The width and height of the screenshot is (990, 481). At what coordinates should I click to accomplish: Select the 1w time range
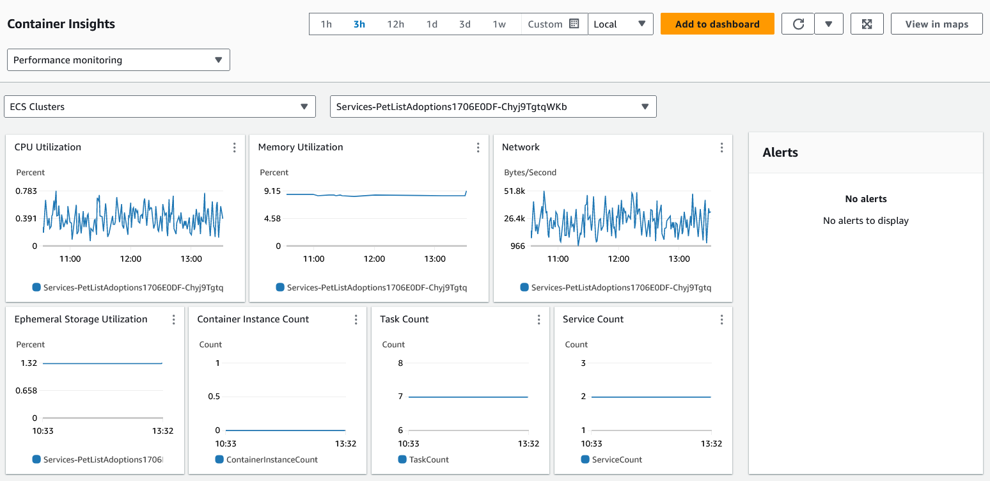[499, 24]
